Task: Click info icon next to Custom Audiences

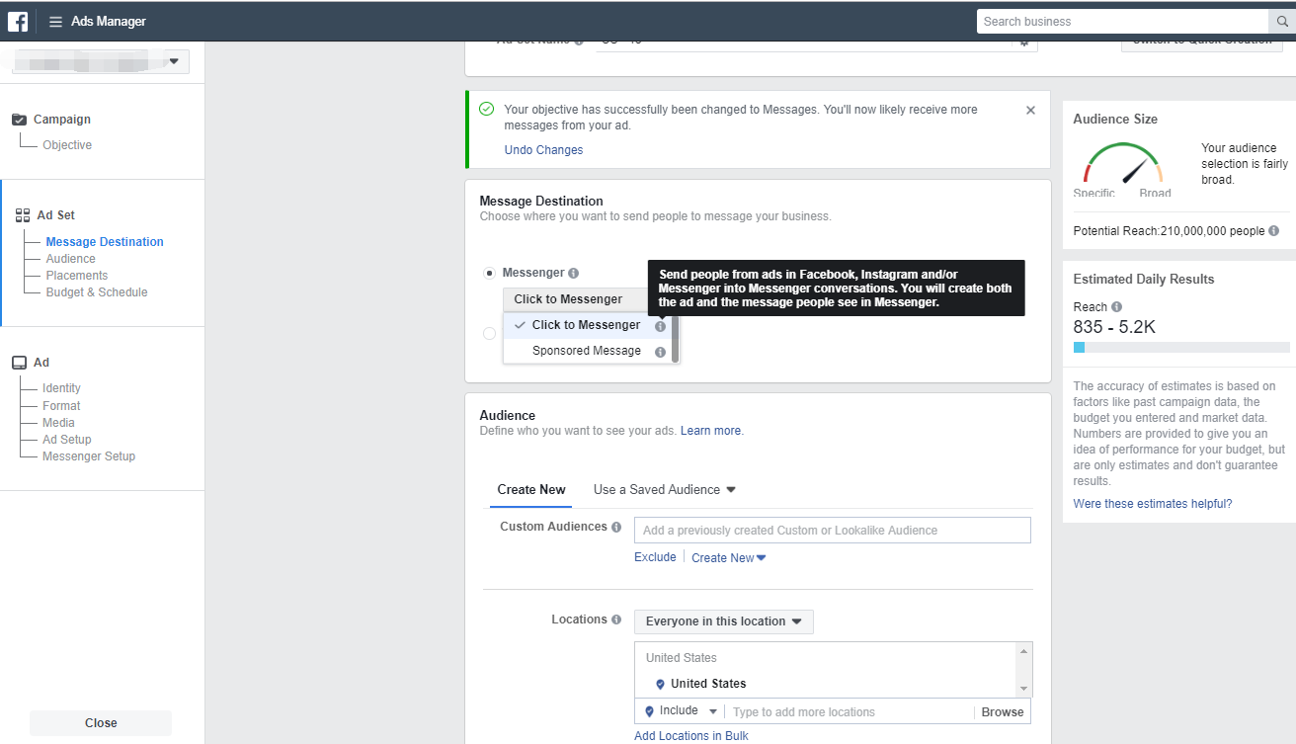Action: [x=616, y=528]
